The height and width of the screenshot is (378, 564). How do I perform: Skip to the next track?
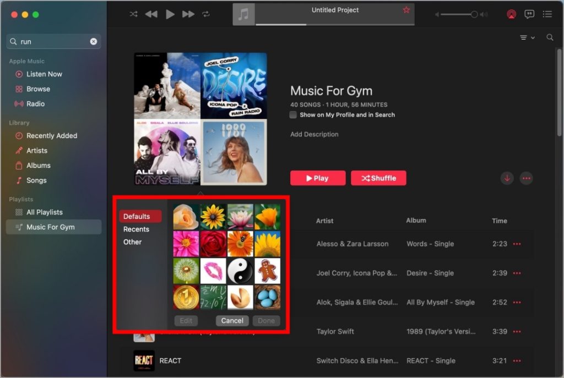[x=188, y=14]
